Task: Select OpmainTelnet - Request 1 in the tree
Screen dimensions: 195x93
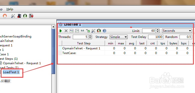Action: pyautogui.click(x=22, y=63)
